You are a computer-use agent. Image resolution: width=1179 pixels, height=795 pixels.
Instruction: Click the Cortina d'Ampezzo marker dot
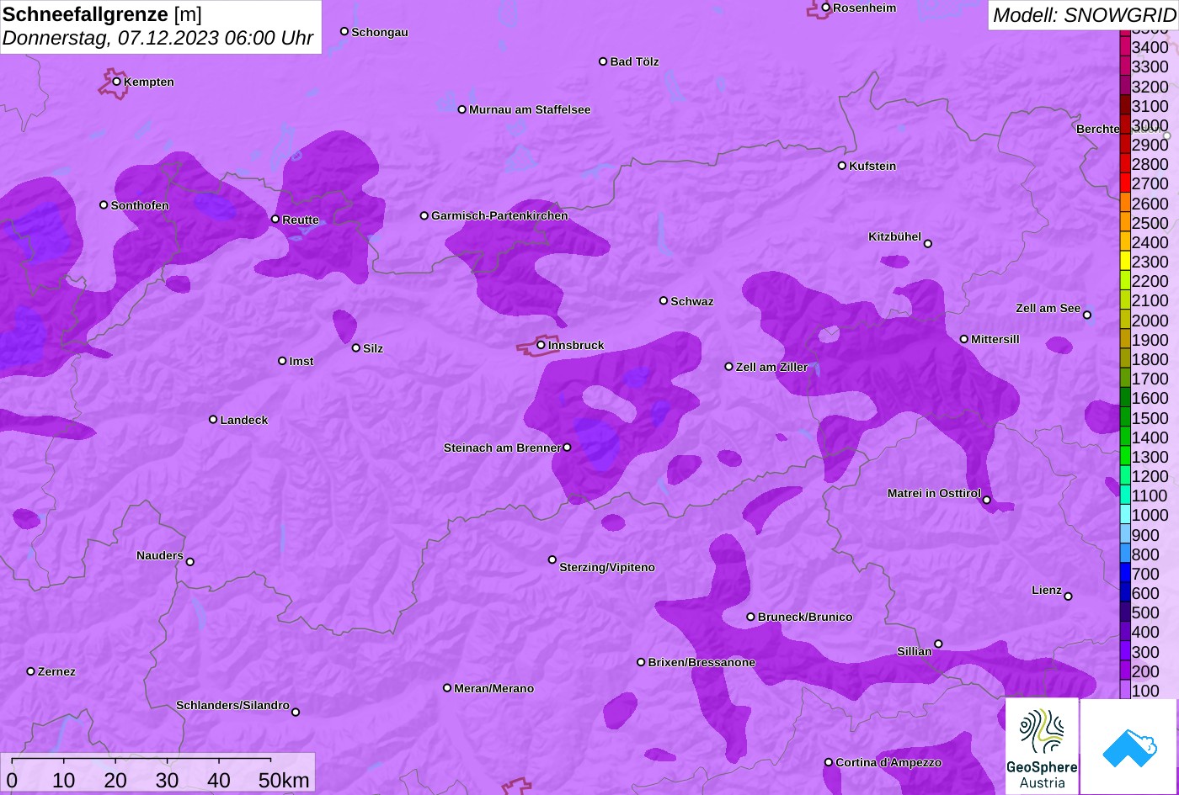(829, 762)
